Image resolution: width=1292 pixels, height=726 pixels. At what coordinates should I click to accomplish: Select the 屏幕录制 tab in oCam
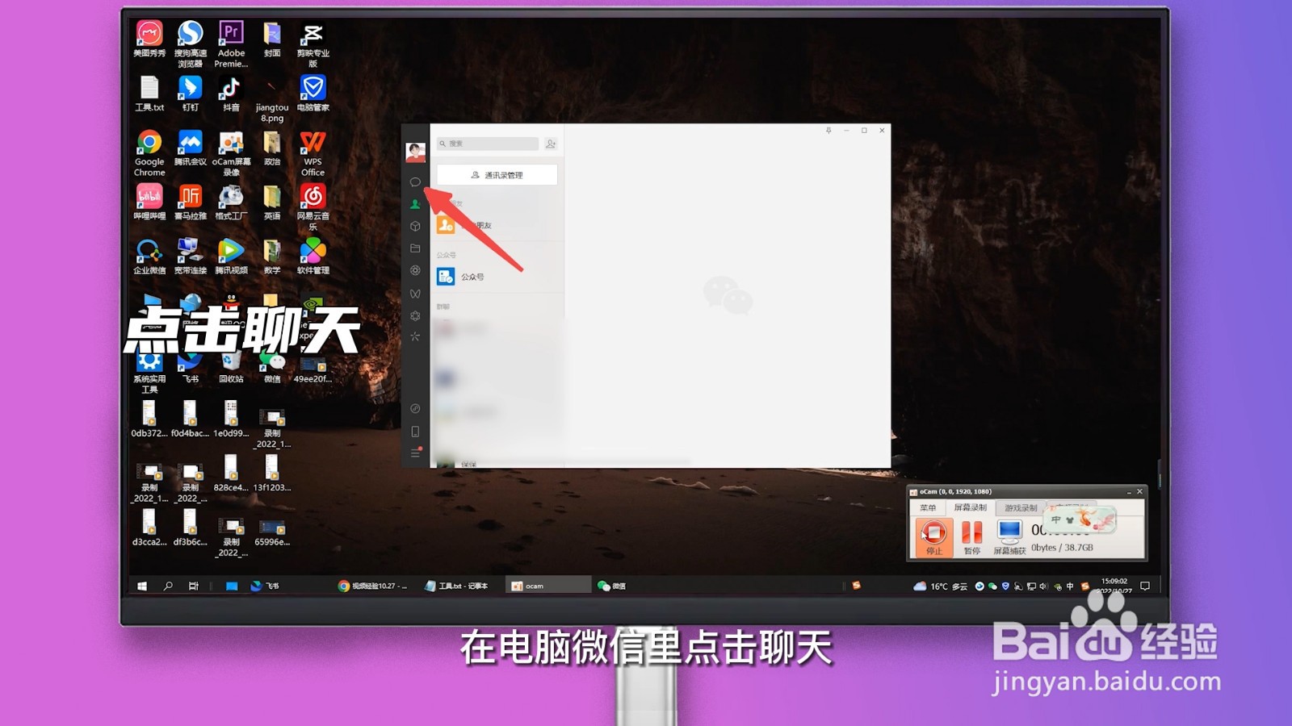pyautogui.click(x=971, y=507)
